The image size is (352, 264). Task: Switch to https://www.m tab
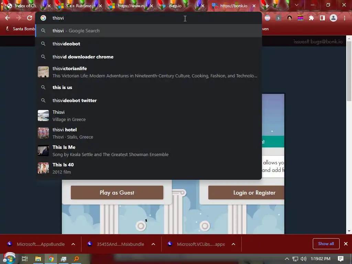[x=131, y=6]
